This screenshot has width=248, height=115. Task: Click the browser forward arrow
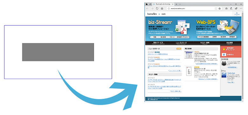152,9
